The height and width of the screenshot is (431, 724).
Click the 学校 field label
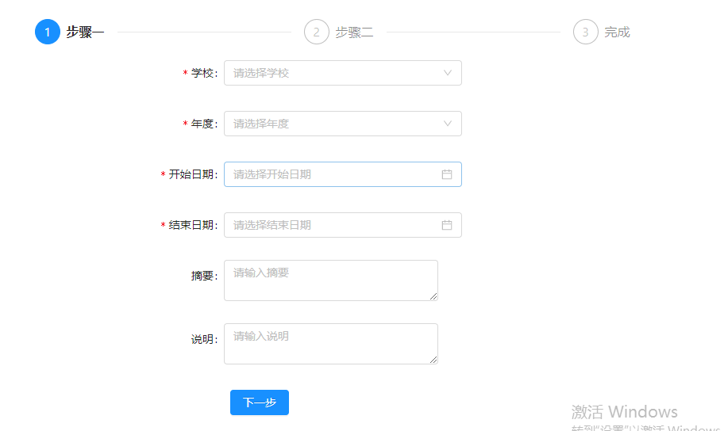202,73
